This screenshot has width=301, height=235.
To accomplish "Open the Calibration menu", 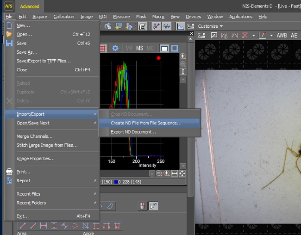I will pyautogui.click(x=63, y=17).
